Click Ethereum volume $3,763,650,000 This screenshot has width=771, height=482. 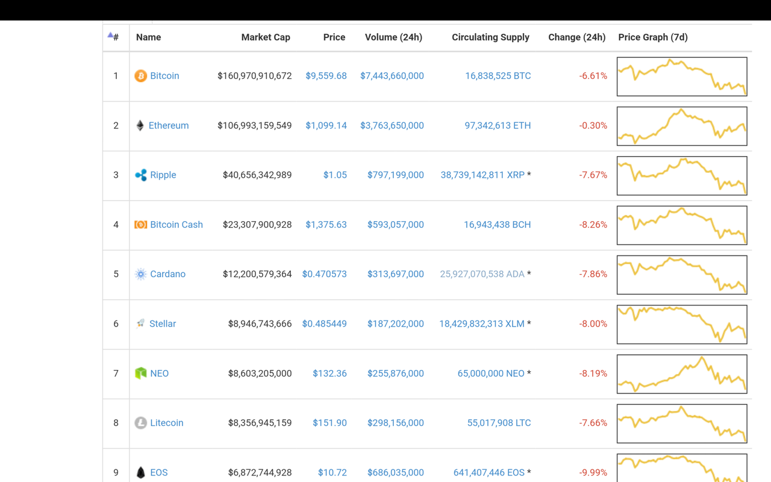(392, 125)
